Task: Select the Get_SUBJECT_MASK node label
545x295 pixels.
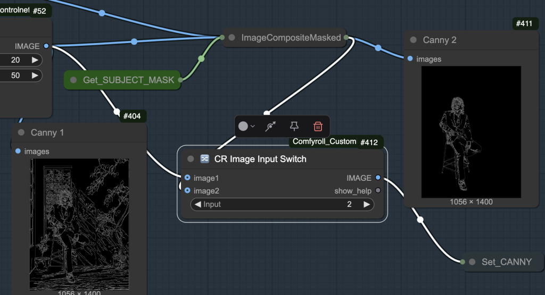Action: tap(128, 80)
